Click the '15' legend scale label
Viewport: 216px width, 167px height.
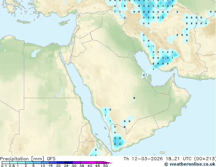50,166
